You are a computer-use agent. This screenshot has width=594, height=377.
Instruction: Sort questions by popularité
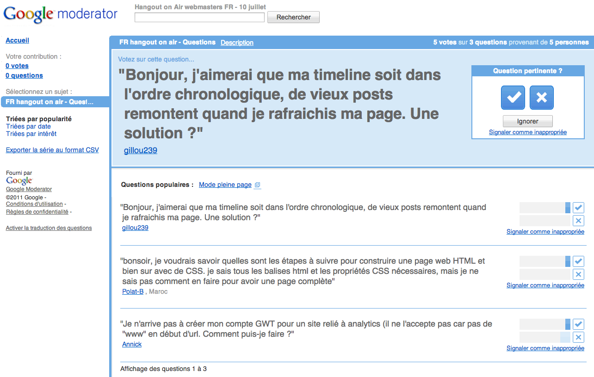tap(39, 119)
